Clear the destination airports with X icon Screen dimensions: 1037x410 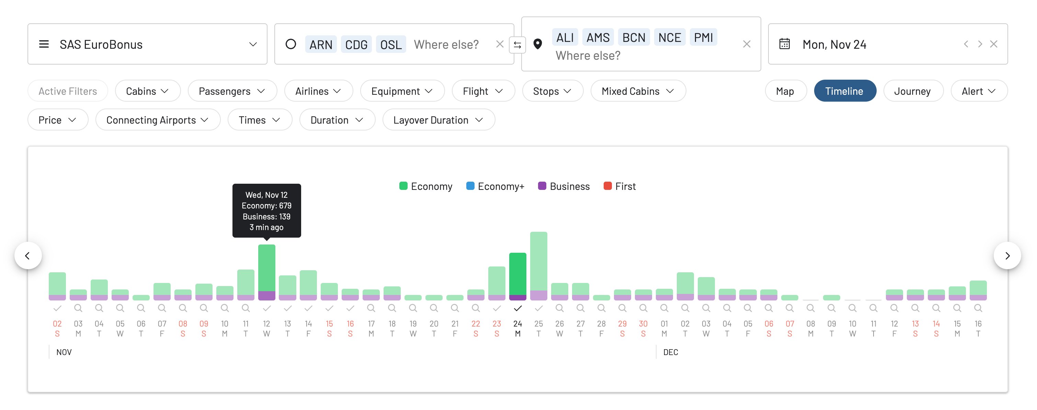tap(747, 44)
